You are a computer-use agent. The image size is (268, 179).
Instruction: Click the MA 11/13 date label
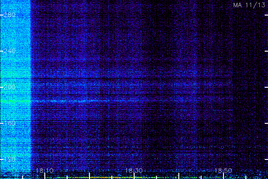click(x=249, y=5)
